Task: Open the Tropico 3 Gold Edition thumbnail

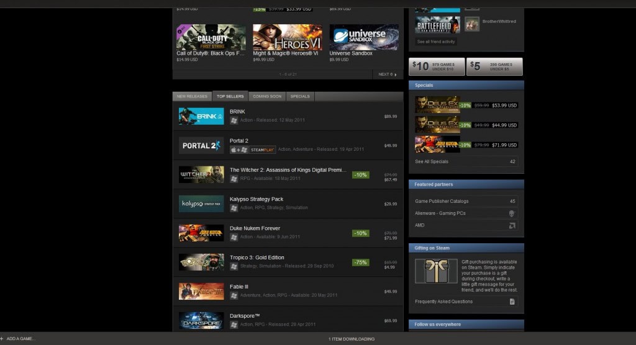Action: point(201,262)
